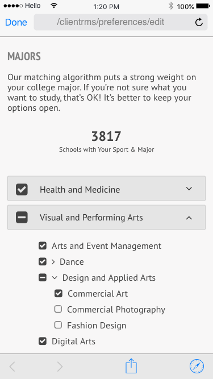The height and width of the screenshot is (379, 213).
Task: Uncheck the Digital Arts checkbox
Action: pyautogui.click(x=43, y=341)
